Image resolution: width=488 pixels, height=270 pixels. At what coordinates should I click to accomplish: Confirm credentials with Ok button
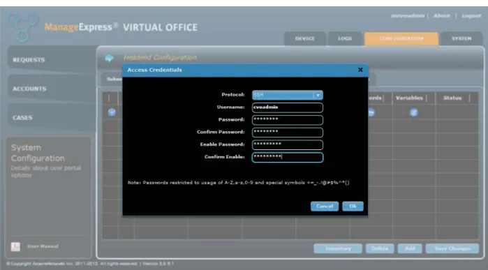[x=353, y=207]
